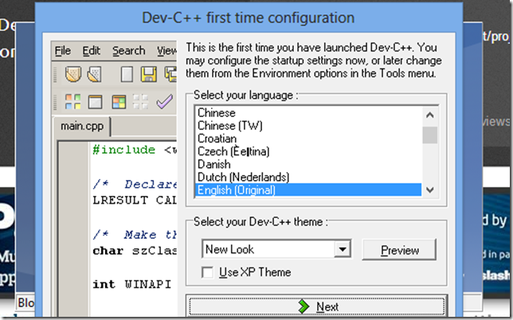Click the char szClas line in code

135,251
